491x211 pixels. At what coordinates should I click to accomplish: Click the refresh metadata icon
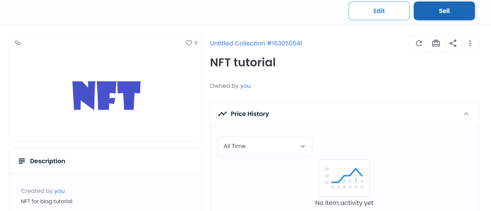(419, 43)
